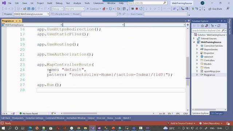Expand the Dependencies node

[x=197, y=49]
